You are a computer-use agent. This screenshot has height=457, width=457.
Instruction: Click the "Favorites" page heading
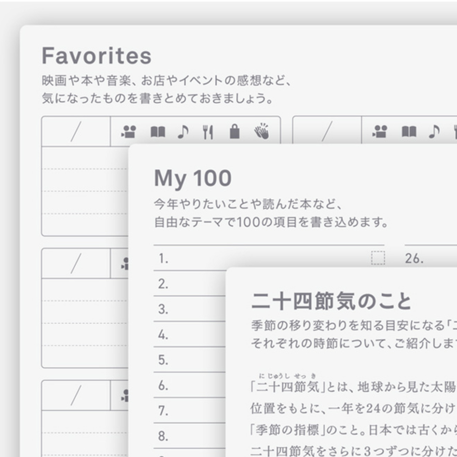[96, 56]
